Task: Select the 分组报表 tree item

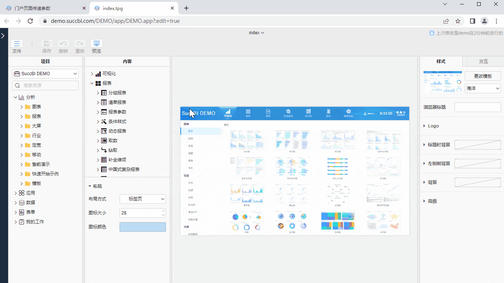Action: tap(117, 93)
